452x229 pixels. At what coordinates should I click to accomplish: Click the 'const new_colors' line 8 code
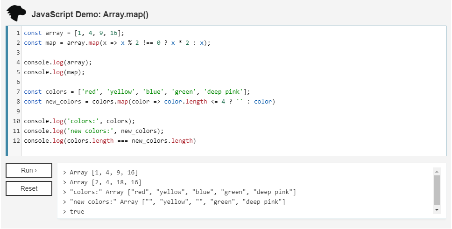[x=149, y=102]
